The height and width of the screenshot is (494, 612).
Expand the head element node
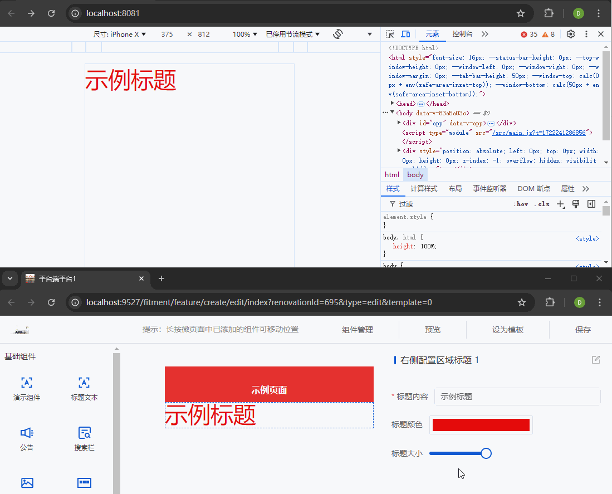[393, 104]
